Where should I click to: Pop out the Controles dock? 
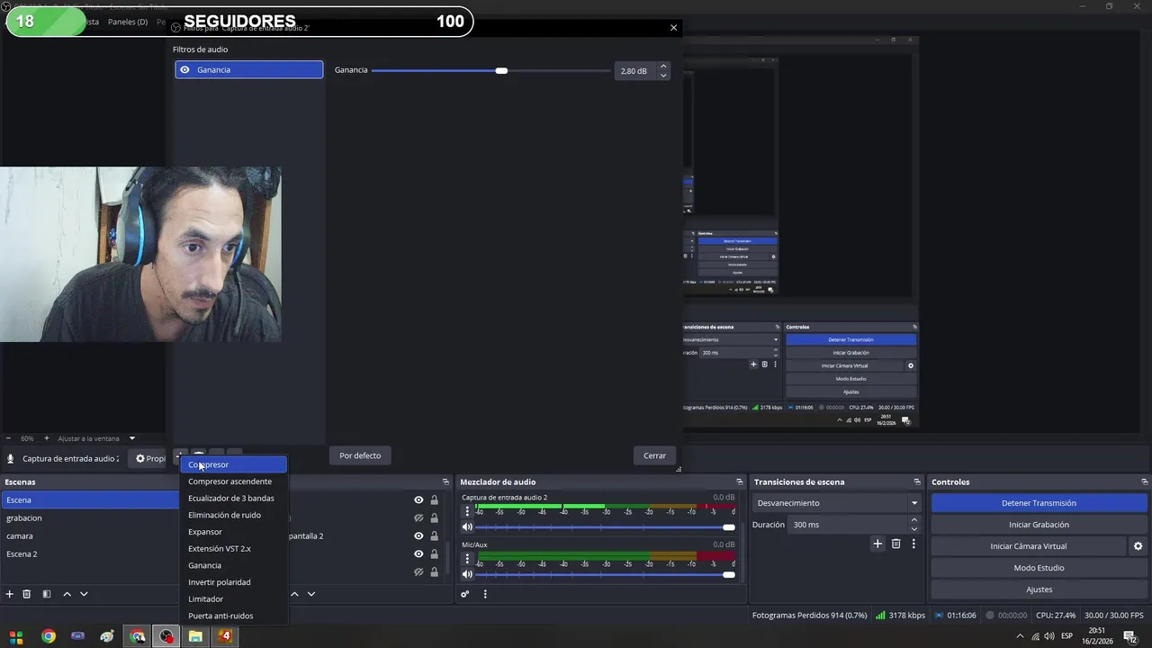point(1145,482)
